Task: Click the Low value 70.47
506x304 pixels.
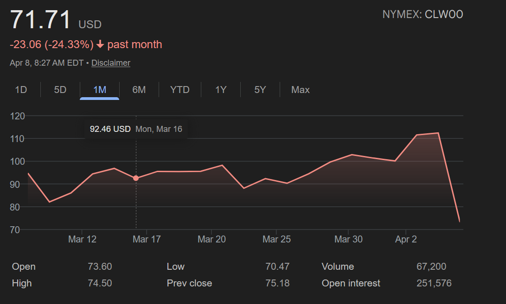Action: click(x=277, y=267)
